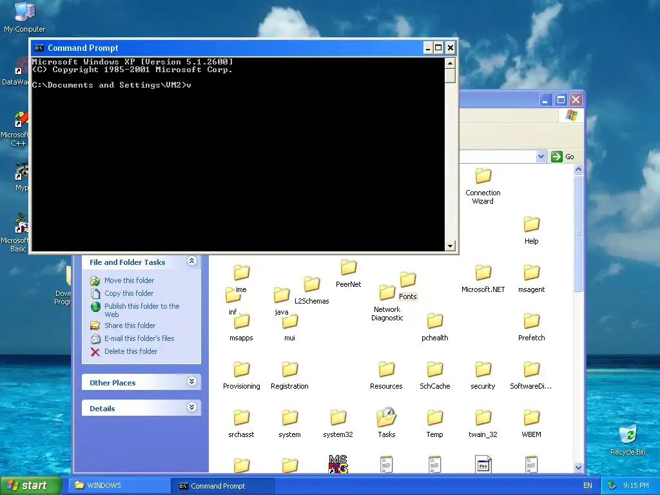Click the Start button
The width and height of the screenshot is (660, 495).
click(x=30, y=485)
